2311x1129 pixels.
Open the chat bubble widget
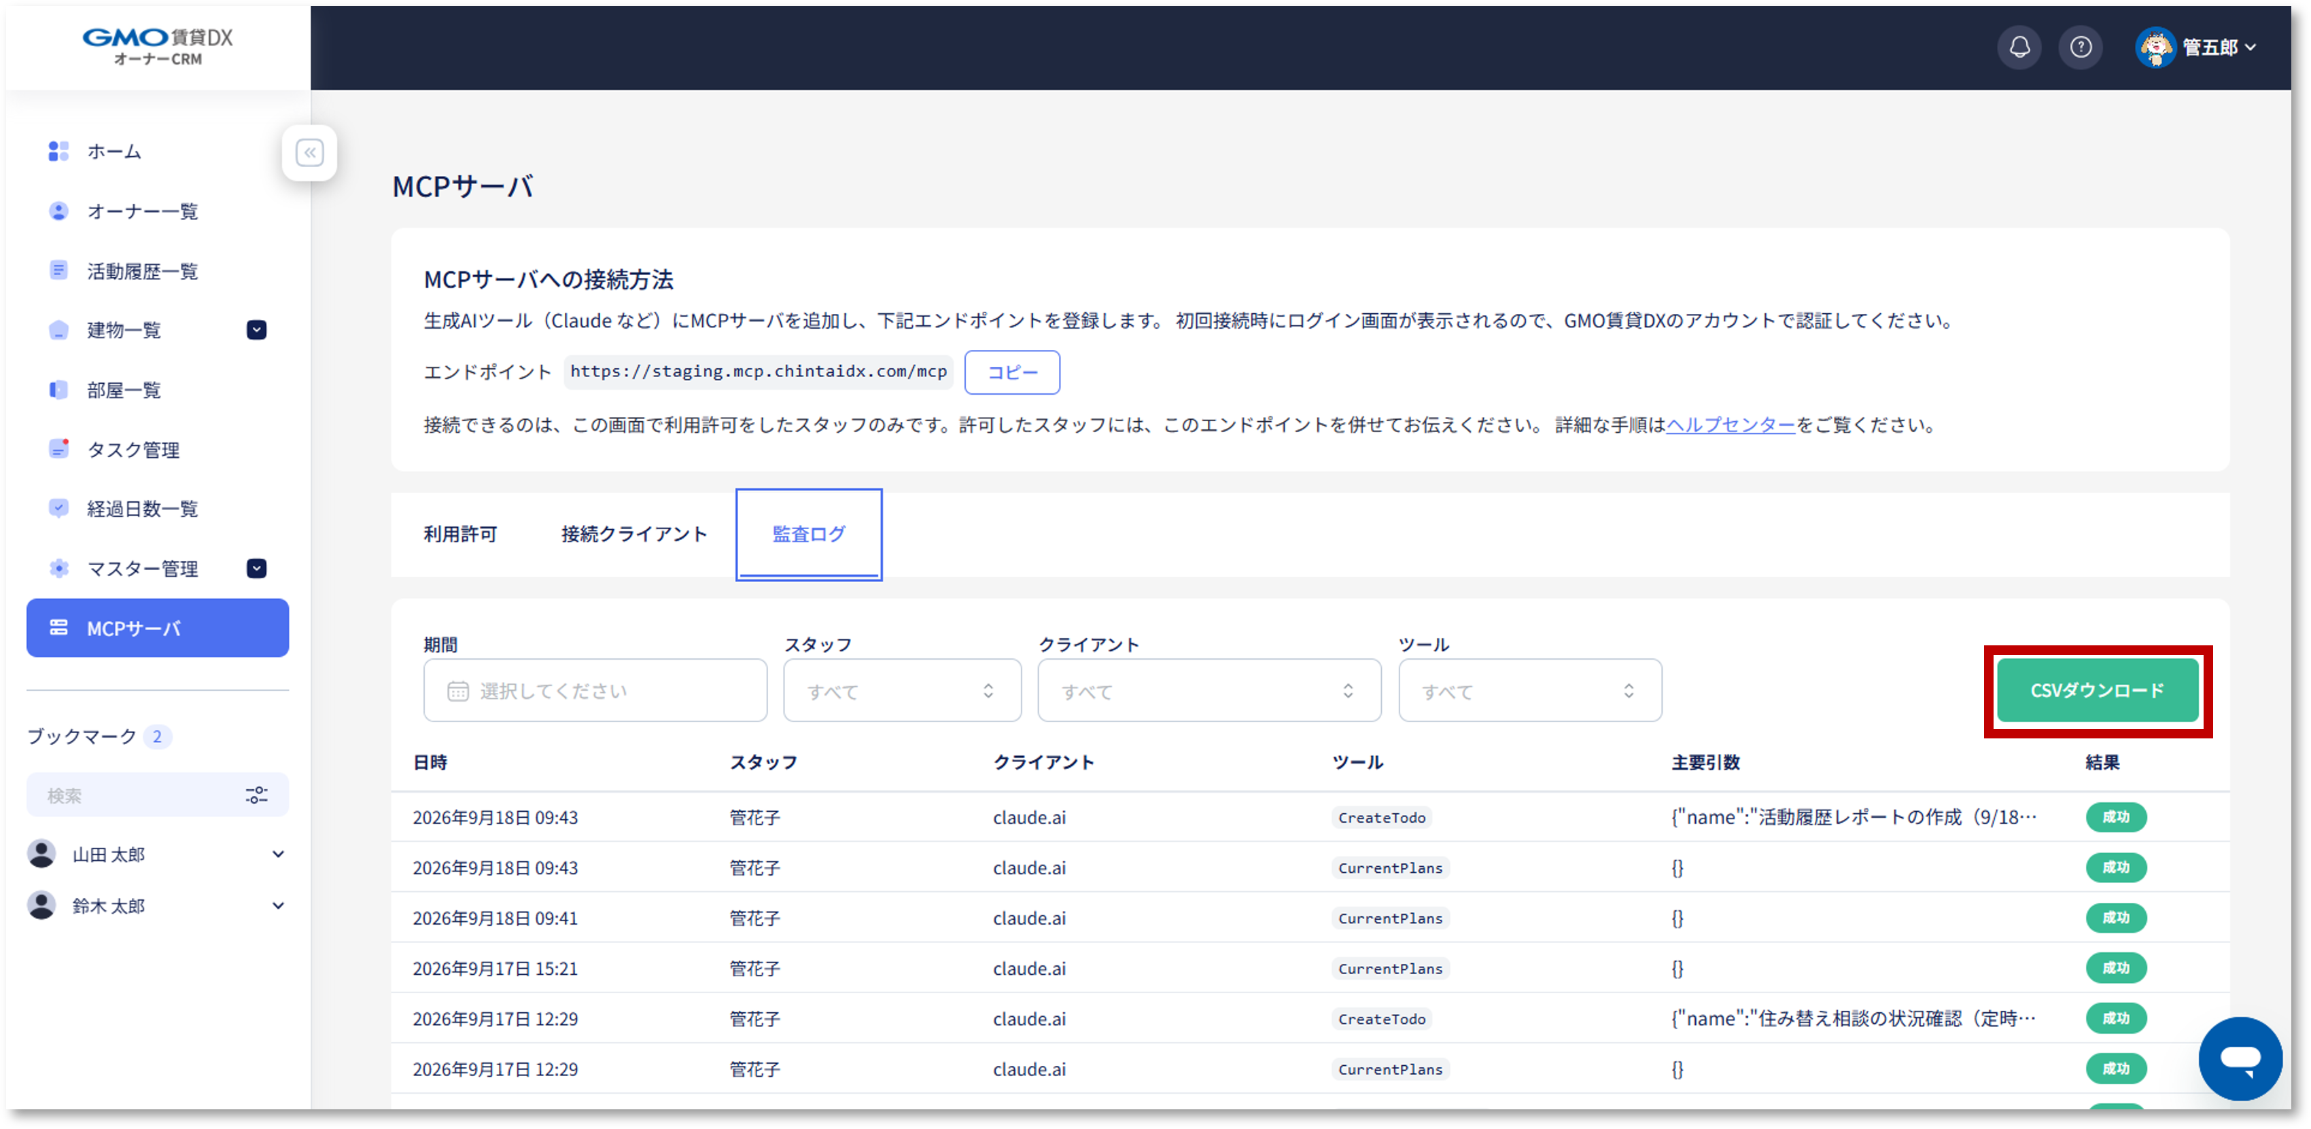pos(2239,1058)
